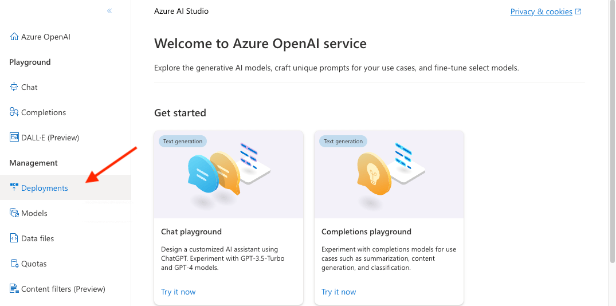
Task: Click the Quotas sidebar icon
Action: (14, 264)
